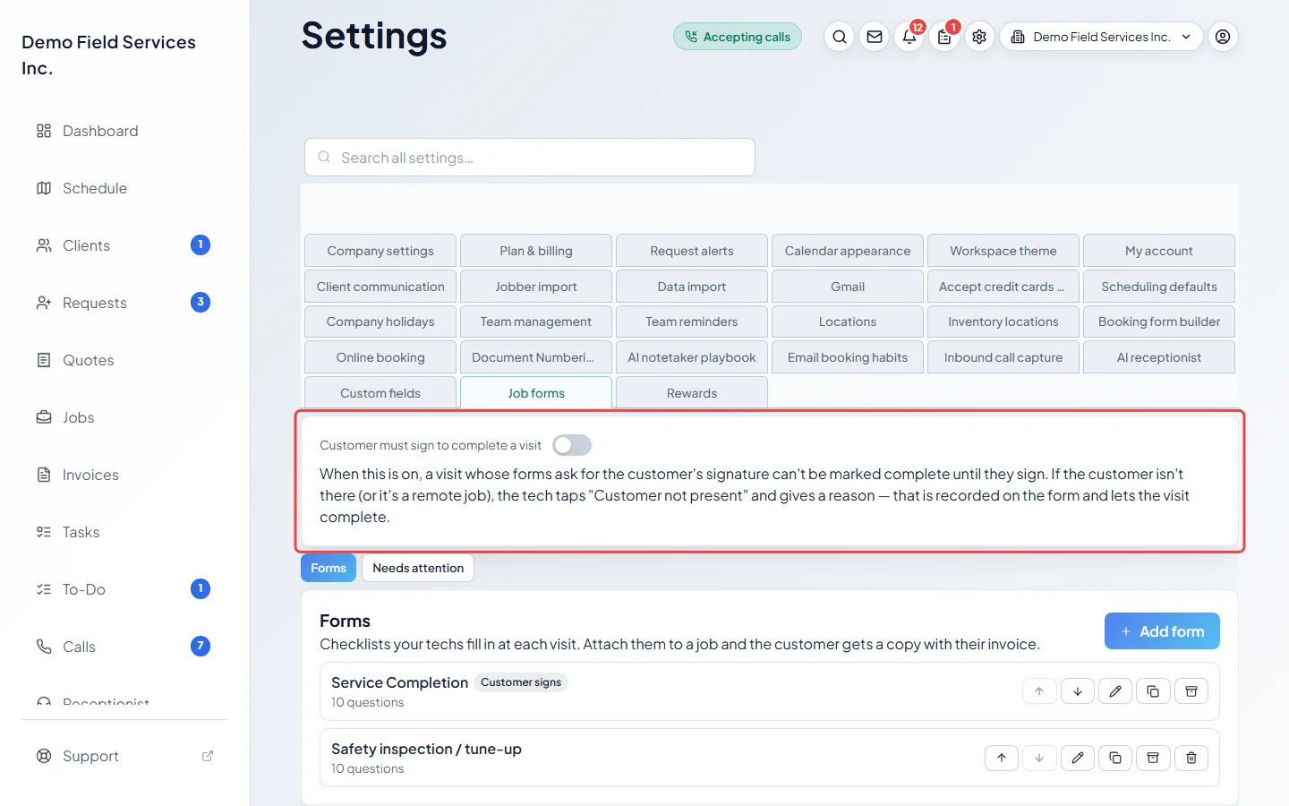Archive the Service Completion form
Screen dimensions: 1289x806
[x=1191, y=691]
